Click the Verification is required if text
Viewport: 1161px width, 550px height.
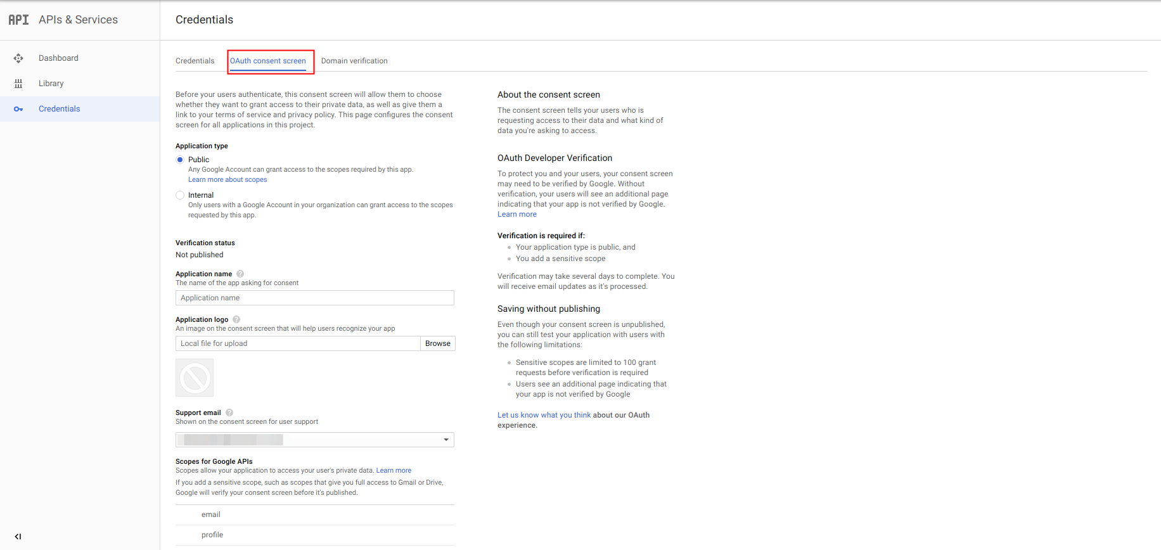point(541,236)
